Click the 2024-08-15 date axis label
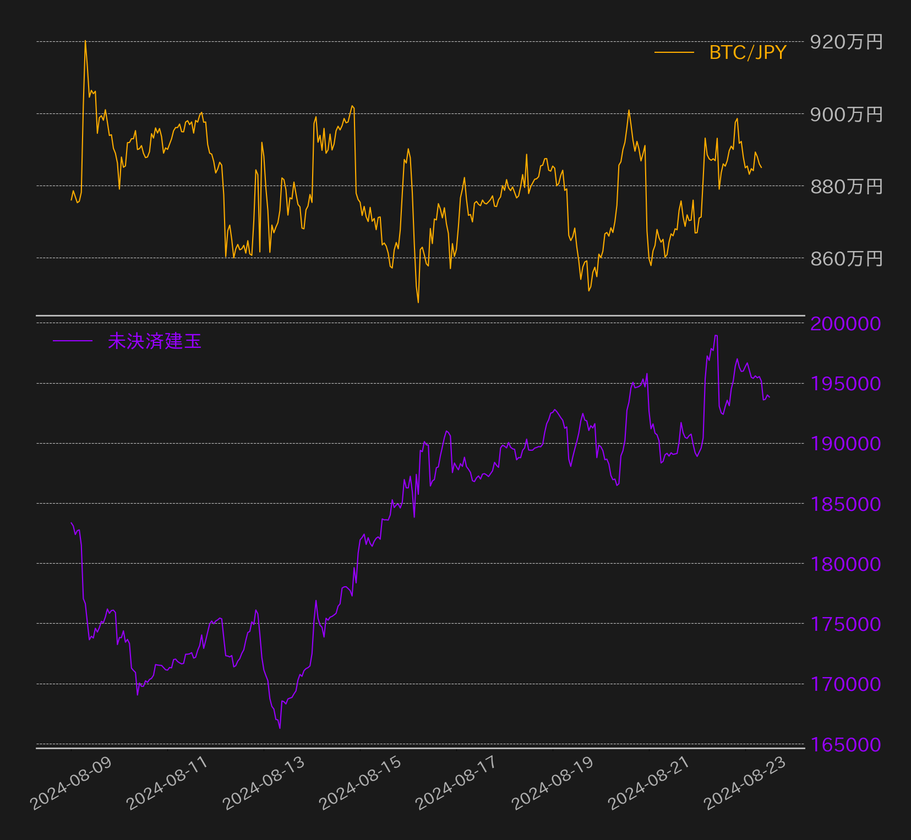Image resolution: width=911 pixels, height=840 pixels. (x=360, y=783)
